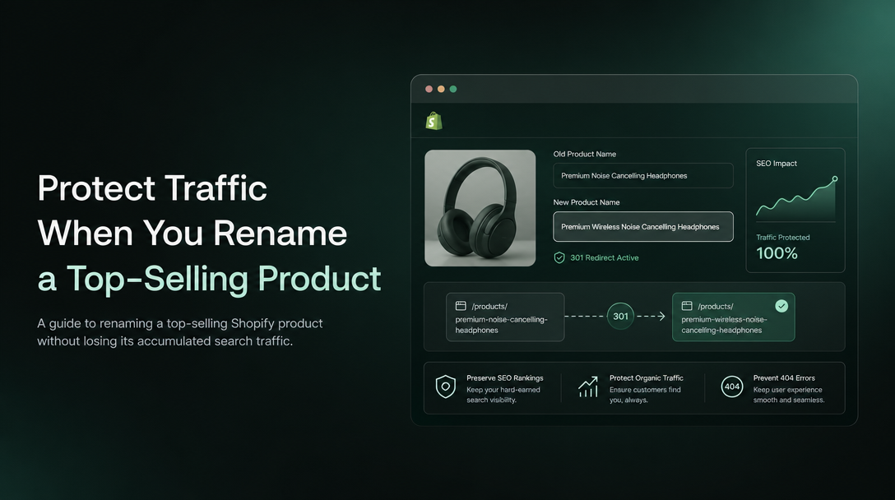
Task: Click the 'Keep your hard-earned search visibility' text
Action: point(503,395)
